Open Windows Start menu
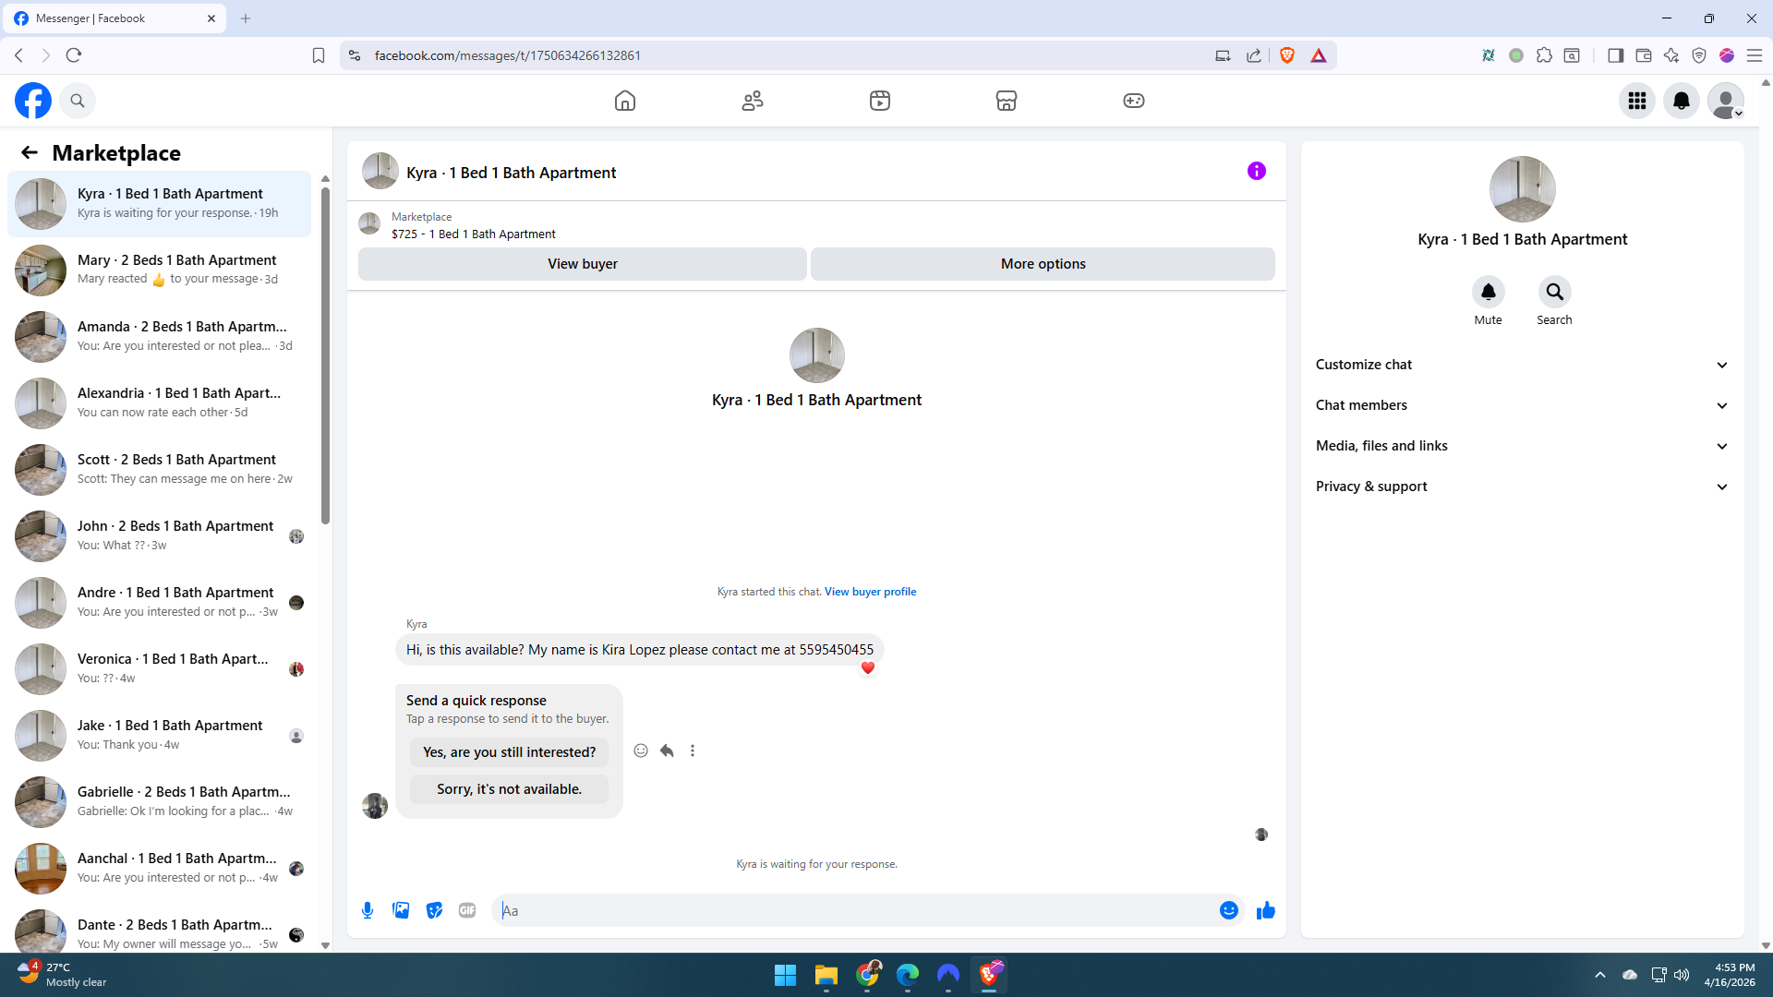1773x997 pixels. tap(785, 975)
